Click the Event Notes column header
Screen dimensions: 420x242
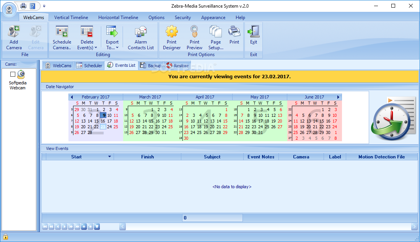[x=261, y=157]
